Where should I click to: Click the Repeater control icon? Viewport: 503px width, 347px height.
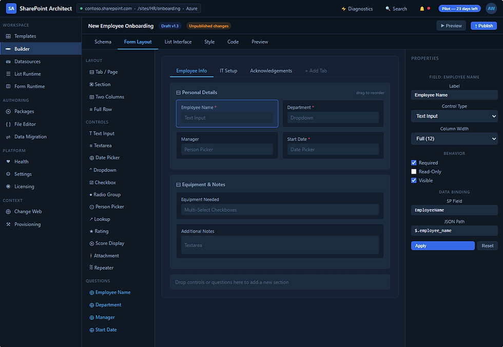pos(91,268)
